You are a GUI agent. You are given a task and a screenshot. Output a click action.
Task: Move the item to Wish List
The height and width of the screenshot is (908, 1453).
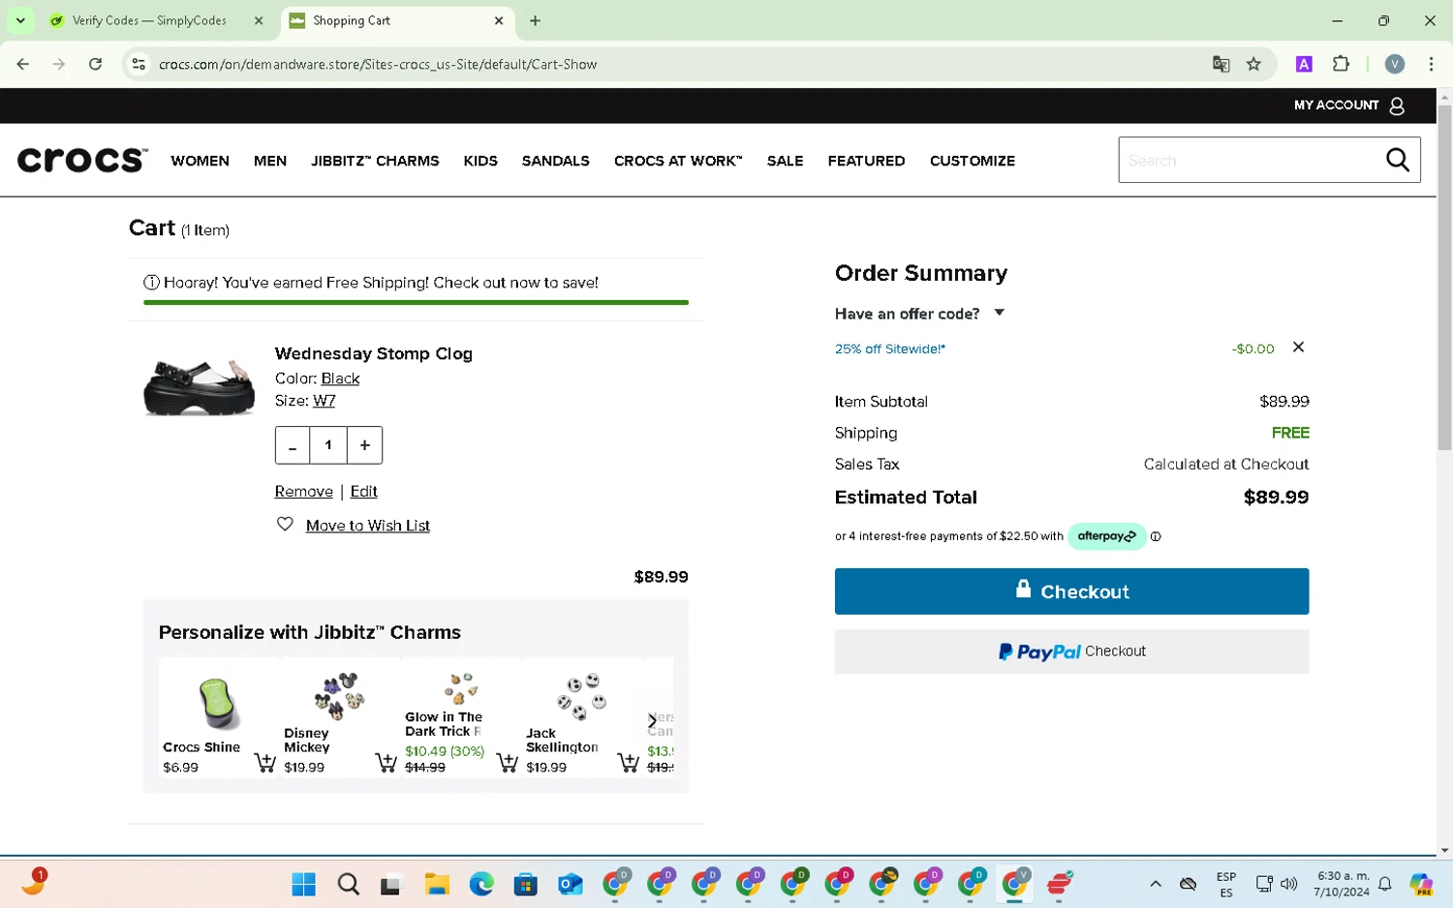[368, 526]
